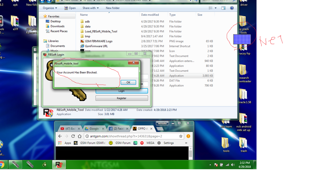Close the Facebook (2) tab
The height and width of the screenshot is (180, 320).
[127, 129]
